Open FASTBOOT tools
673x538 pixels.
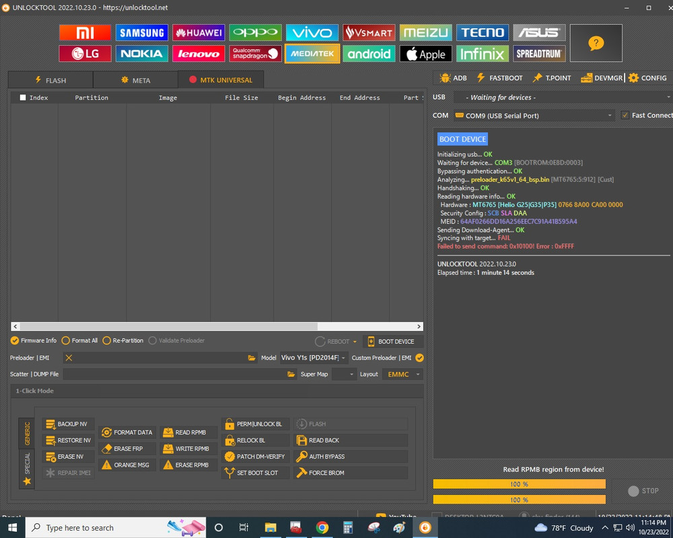pos(499,78)
